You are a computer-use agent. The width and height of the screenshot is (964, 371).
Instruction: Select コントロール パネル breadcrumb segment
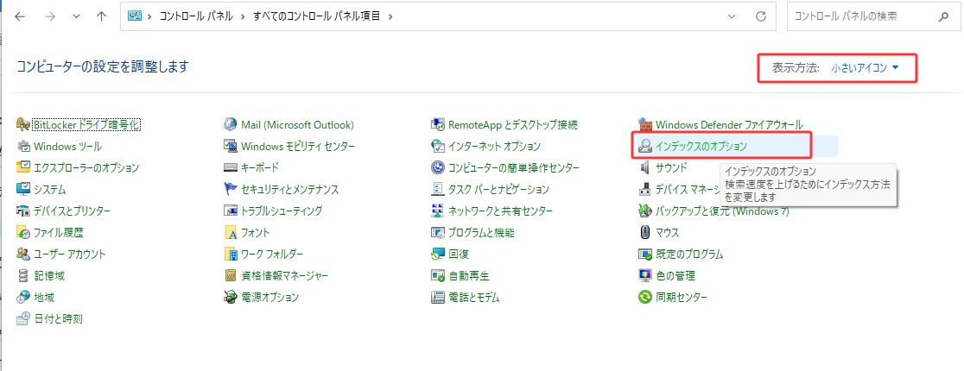[x=196, y=16]
